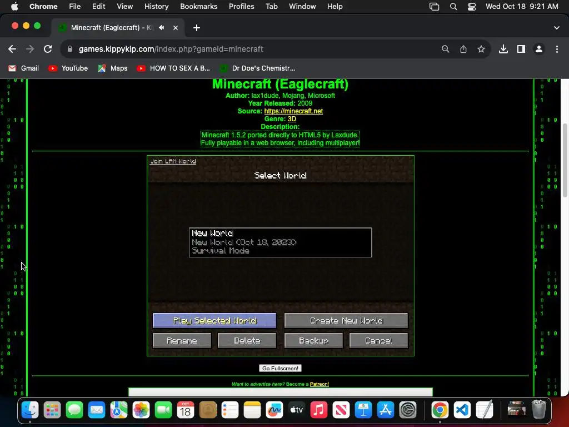The height and width of the screenshot is (427, 569).
Task: Click the zoom magnifier icon in address bar
Action: [445, 49]
